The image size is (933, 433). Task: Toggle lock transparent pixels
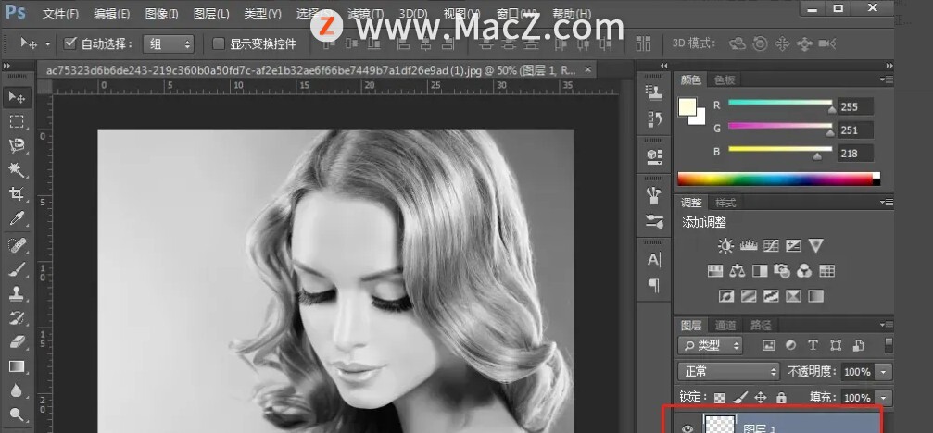click(720, 397)
